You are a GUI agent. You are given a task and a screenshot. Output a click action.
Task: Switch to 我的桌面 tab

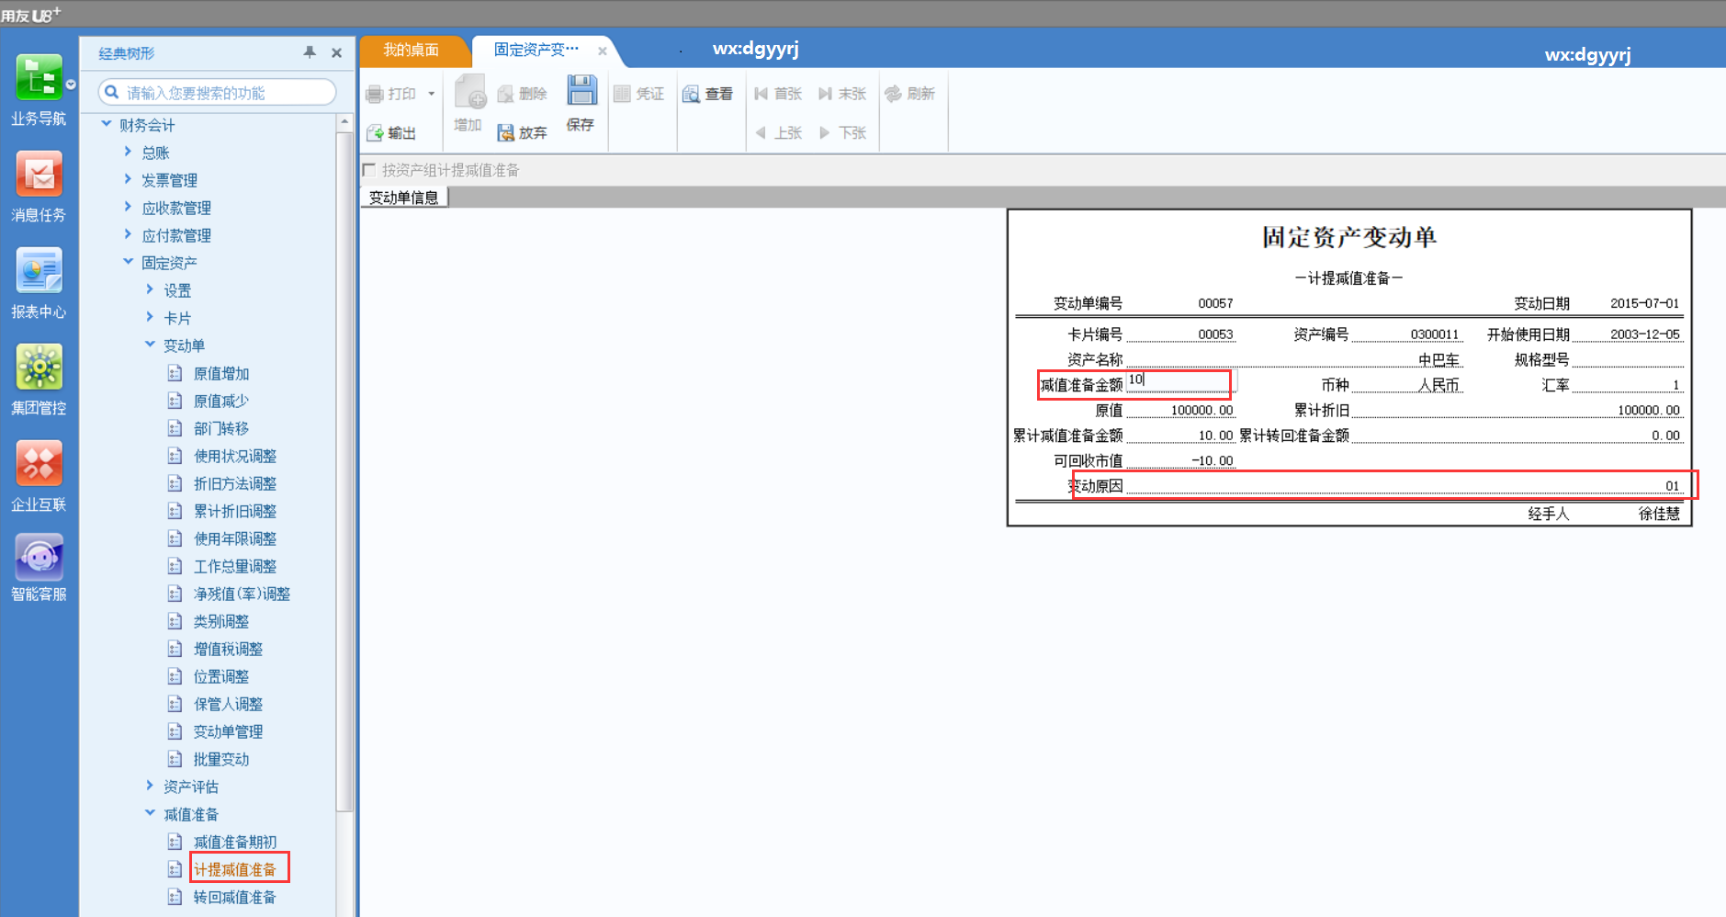(412, 50)
